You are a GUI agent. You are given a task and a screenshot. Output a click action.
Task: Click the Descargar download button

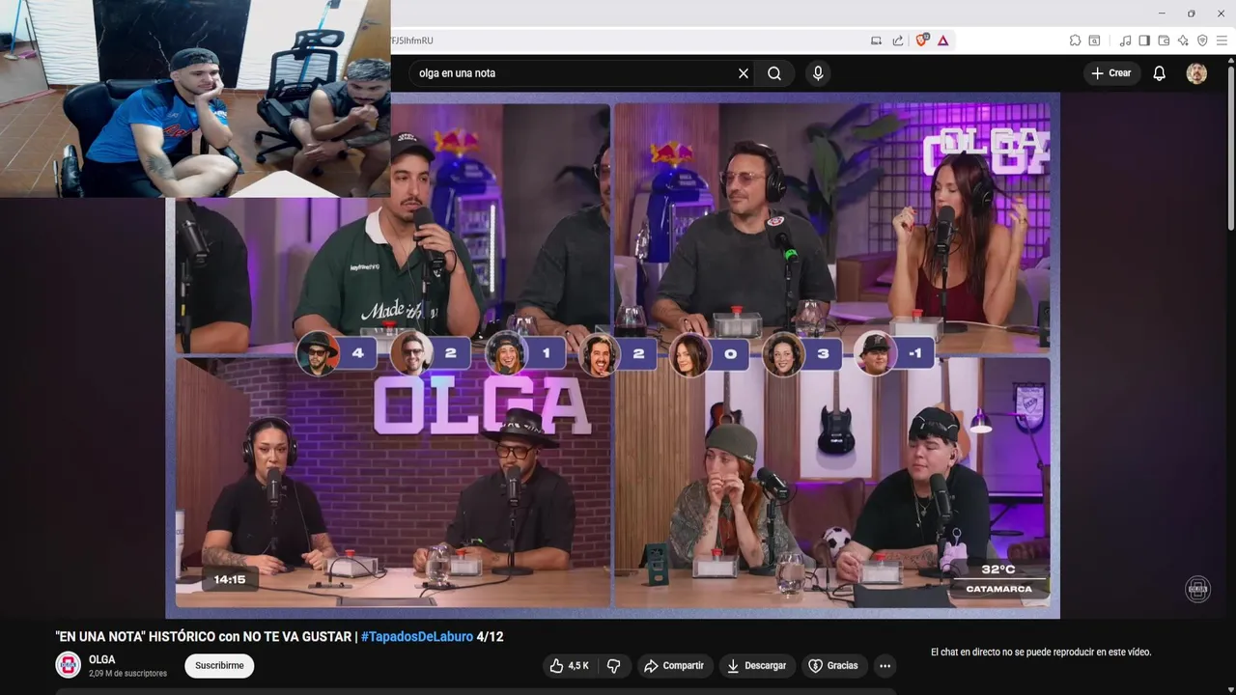[757, 666]
